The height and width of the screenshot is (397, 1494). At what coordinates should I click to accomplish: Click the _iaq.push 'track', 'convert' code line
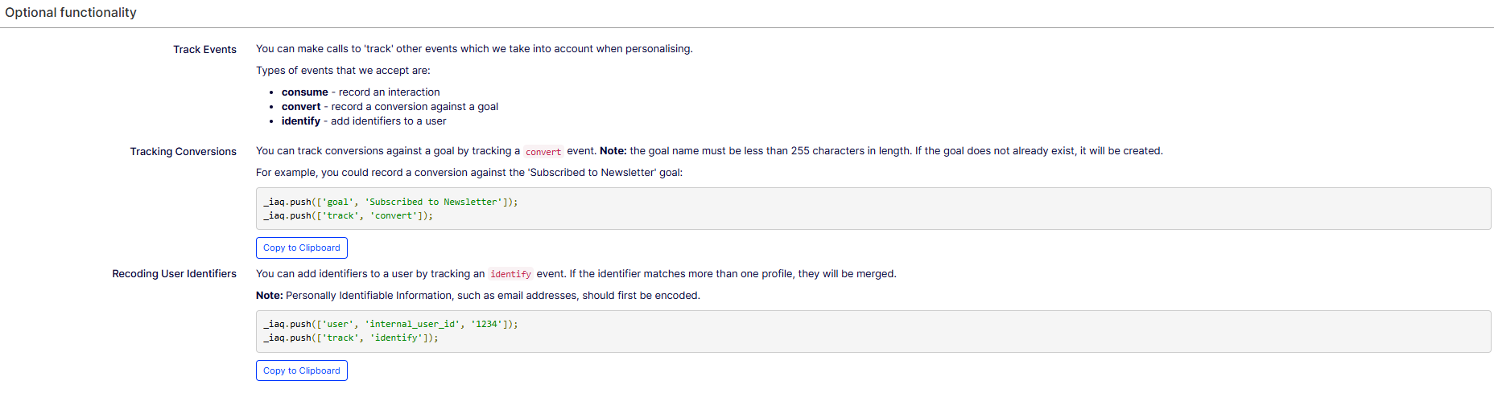pos(348,215)
